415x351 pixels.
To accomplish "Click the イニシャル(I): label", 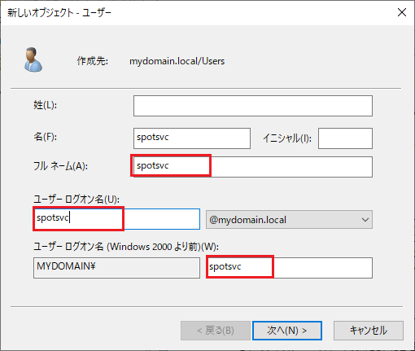I will pos(287,138).
